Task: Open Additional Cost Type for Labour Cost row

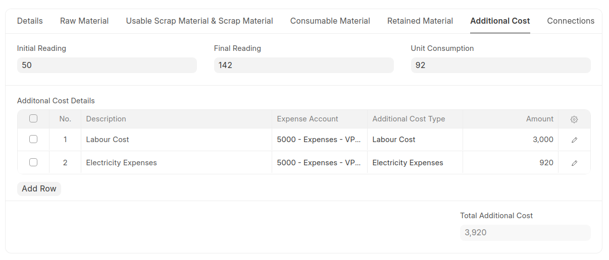Action: pyautogui.click(x=415, y=140)
